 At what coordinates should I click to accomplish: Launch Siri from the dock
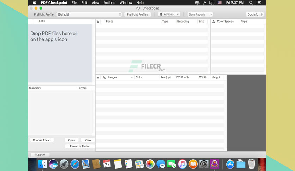[53, 164]
